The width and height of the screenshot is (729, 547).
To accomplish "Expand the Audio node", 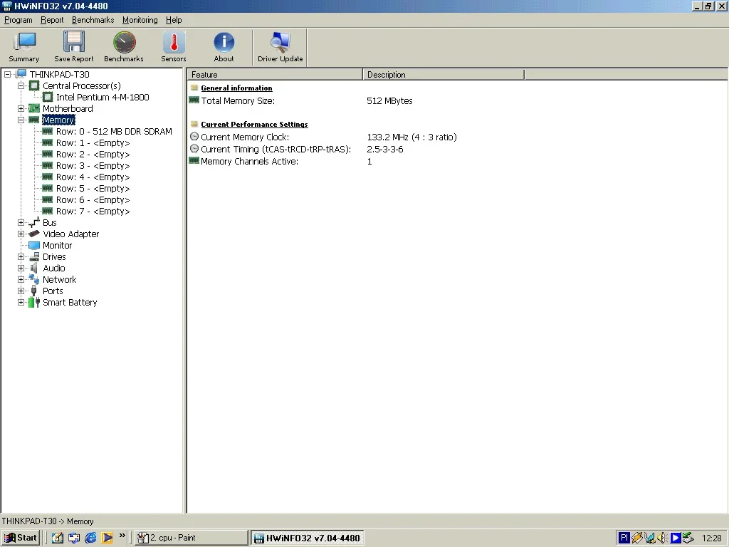I will [x=21, y=268].
